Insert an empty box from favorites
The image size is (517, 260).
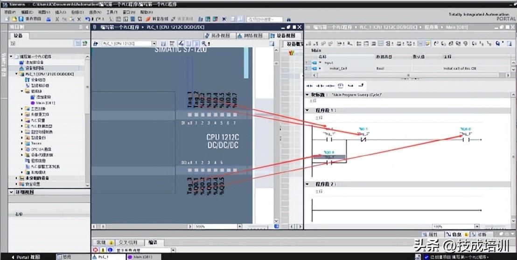pos(341,86)
